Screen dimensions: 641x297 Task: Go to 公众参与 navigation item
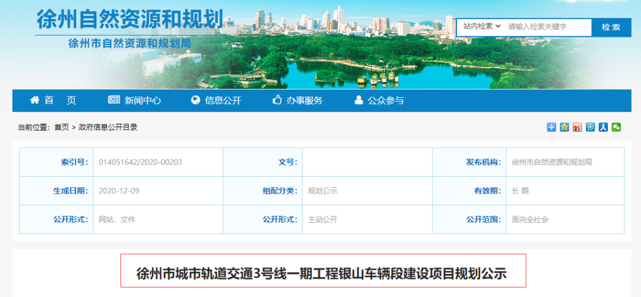pos(386,101)
